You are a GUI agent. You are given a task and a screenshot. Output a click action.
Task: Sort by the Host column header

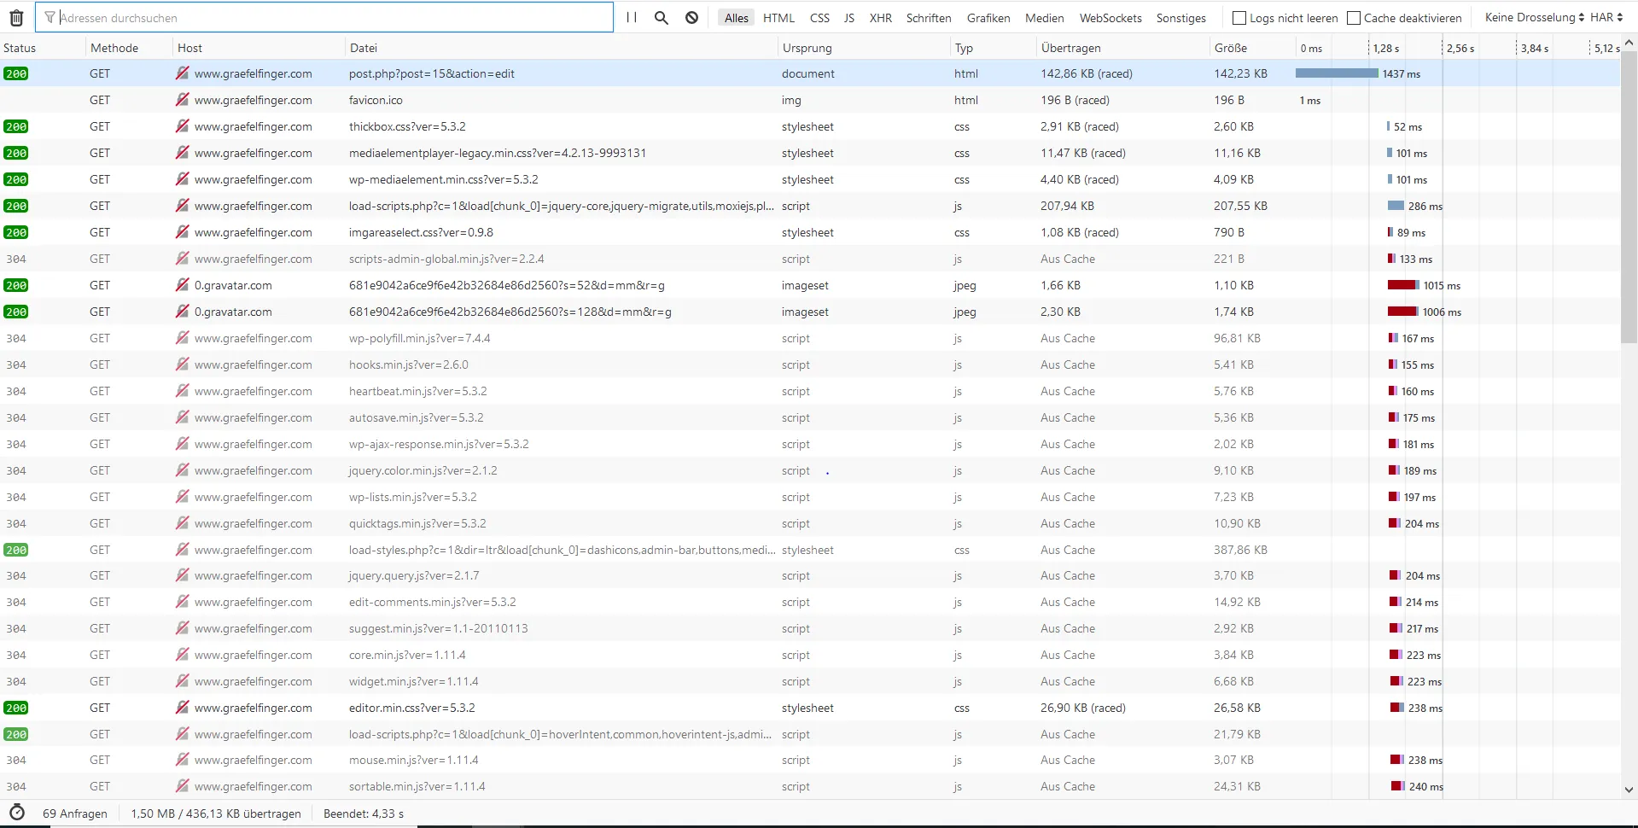click(259, 48)
